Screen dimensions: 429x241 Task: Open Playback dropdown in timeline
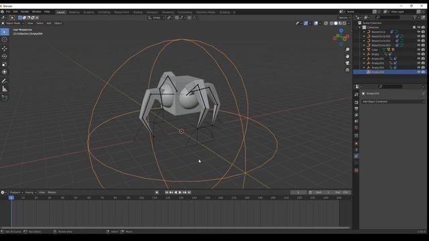coord(16,192)
